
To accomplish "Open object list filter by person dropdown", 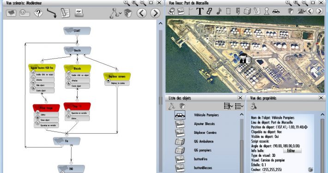I will click(228, 106).
